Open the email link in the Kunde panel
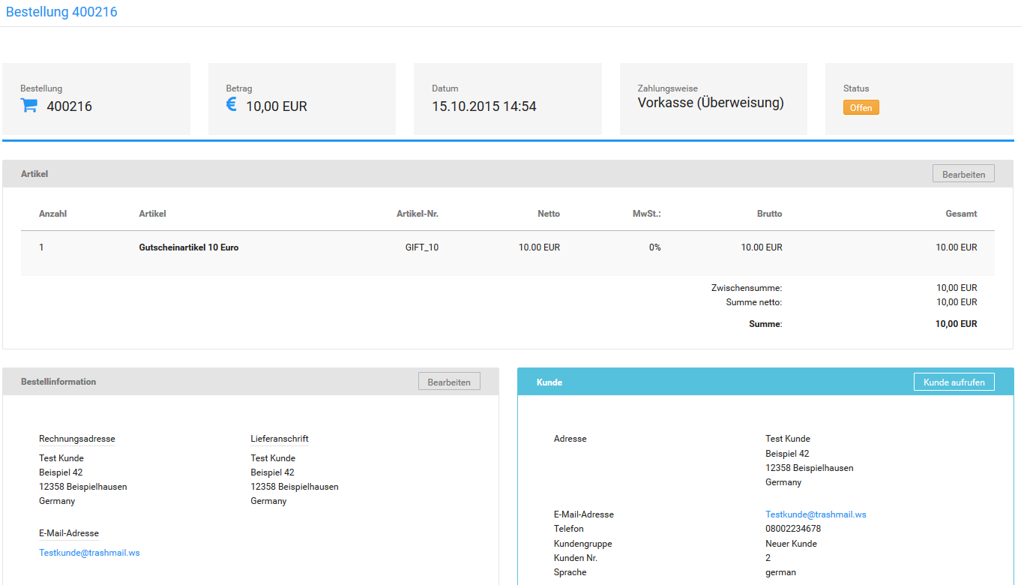Viewport: 1021px width, 585px height. 815,514
